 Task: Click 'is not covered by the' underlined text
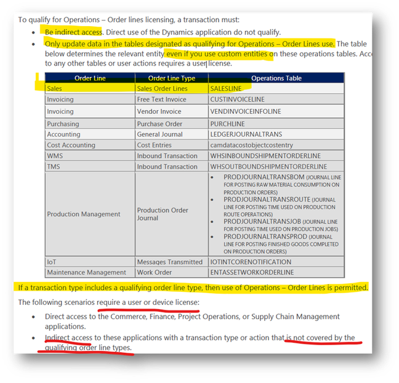pyautogui.click(x=320, y=338)
